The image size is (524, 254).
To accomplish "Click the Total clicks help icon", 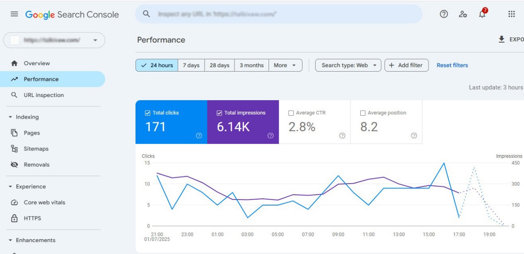I will [x=199, y=136].
